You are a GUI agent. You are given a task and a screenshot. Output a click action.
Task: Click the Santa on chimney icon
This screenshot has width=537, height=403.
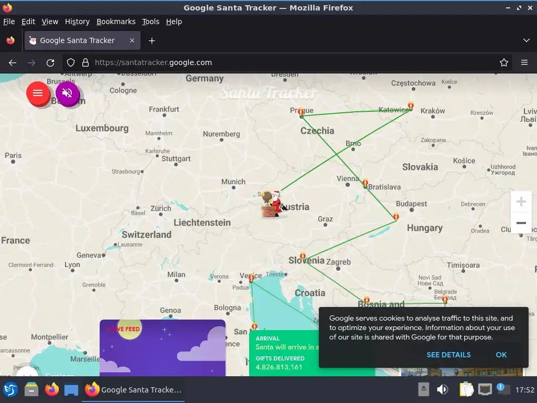272,205
